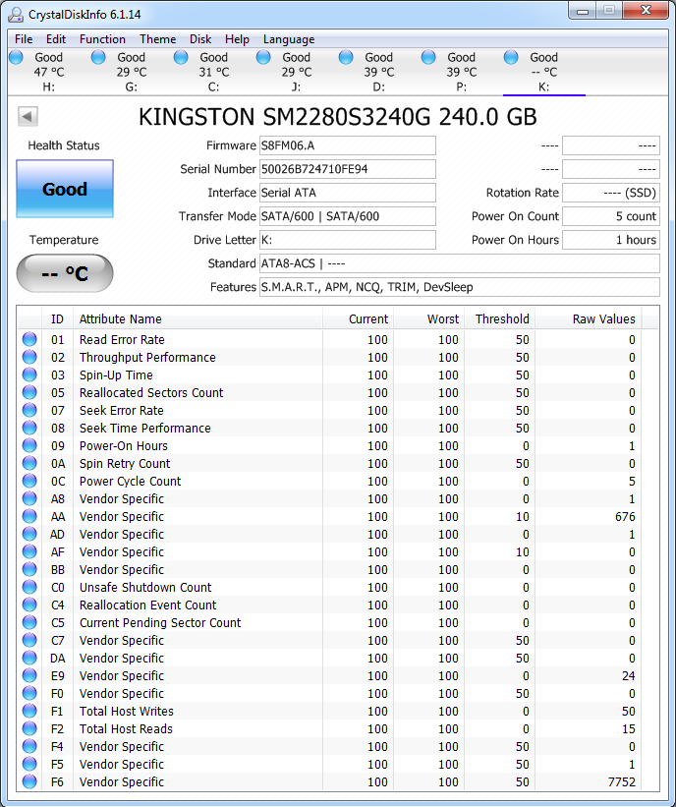Click the Firmware value field

(347, 145)
